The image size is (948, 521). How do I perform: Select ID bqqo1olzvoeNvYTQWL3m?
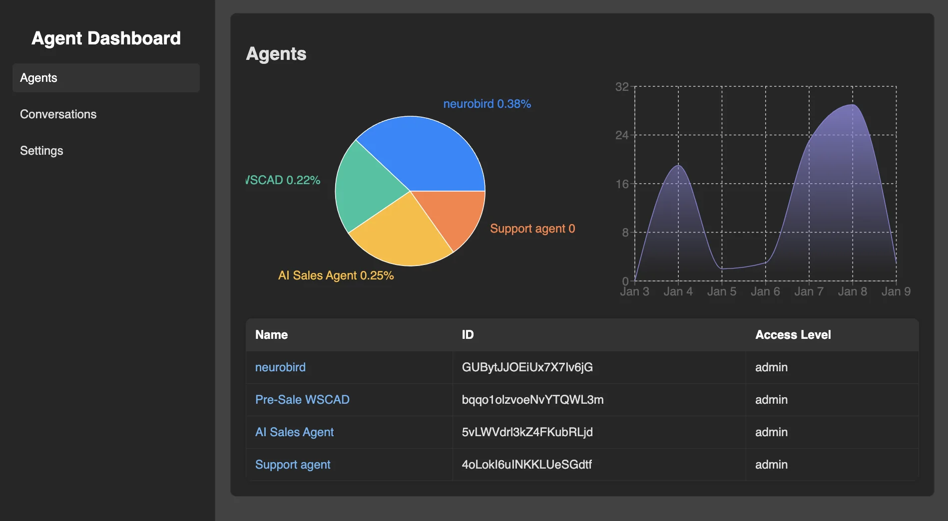pyautogui.click(x=532, y=400)
